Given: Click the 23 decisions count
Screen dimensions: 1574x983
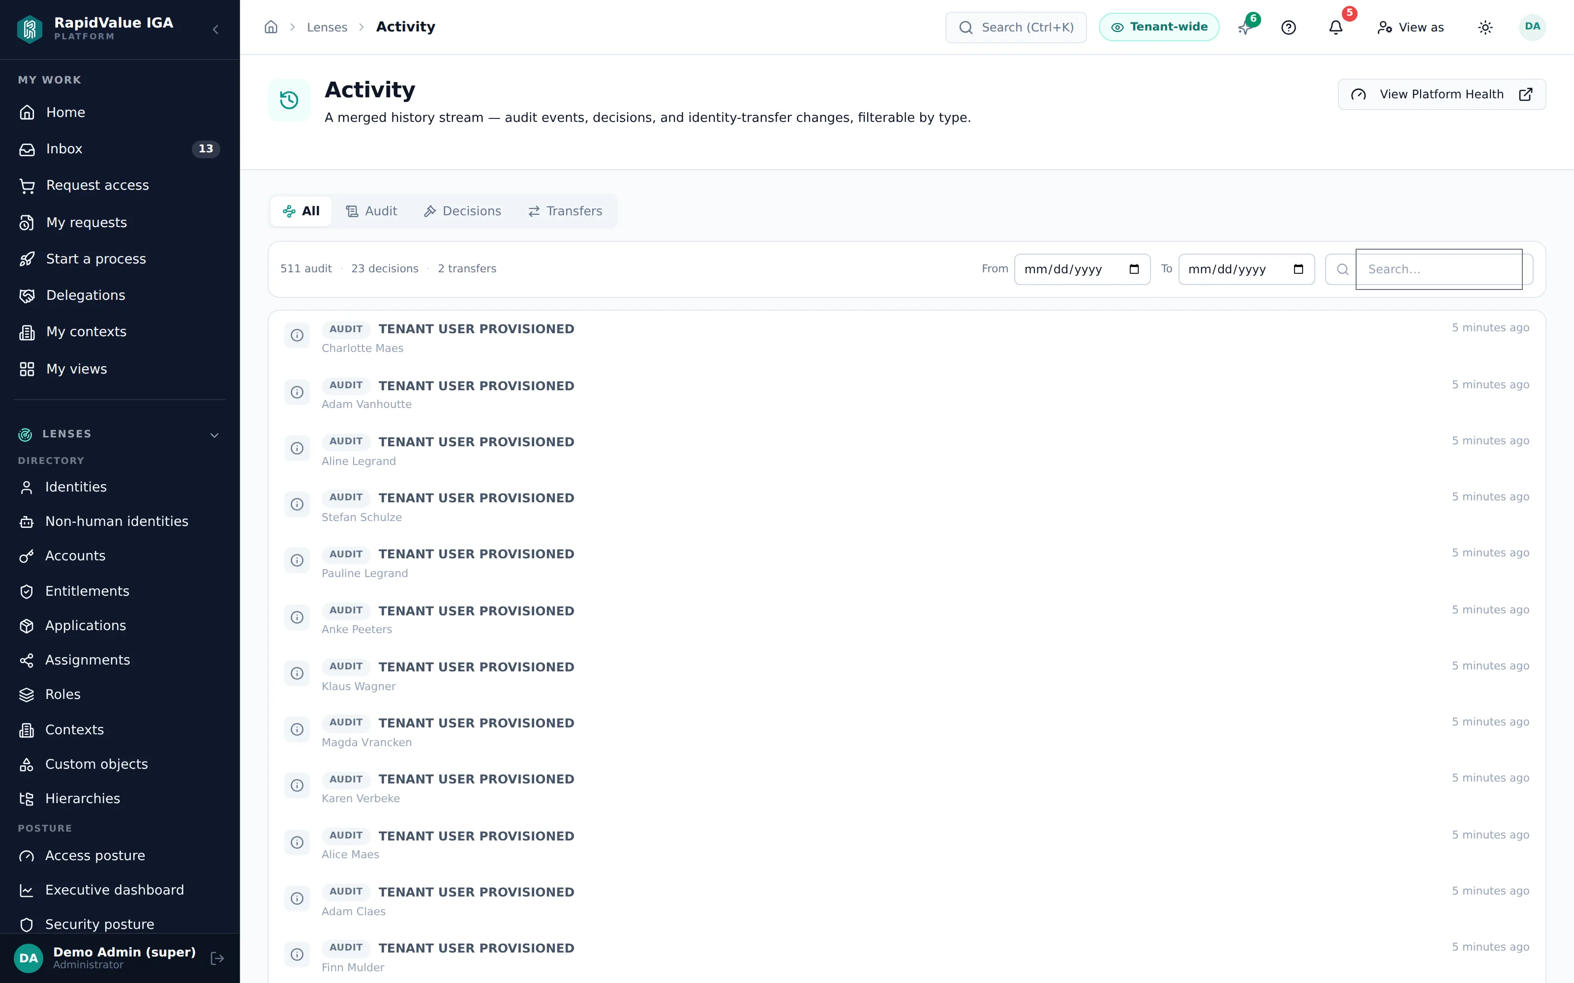Looking at the screenshot, I should 384,268.
